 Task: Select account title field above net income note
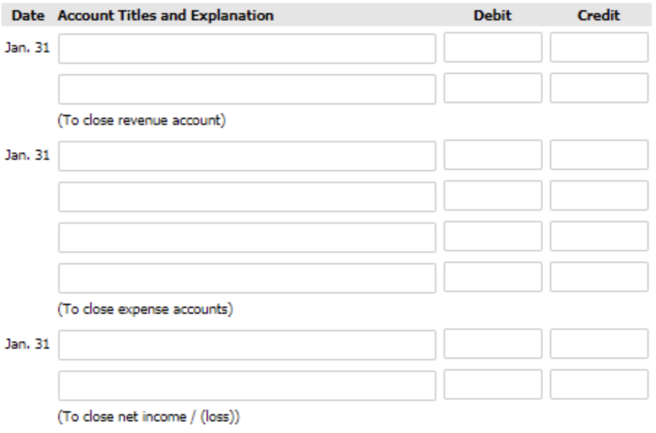pos(247,385)
